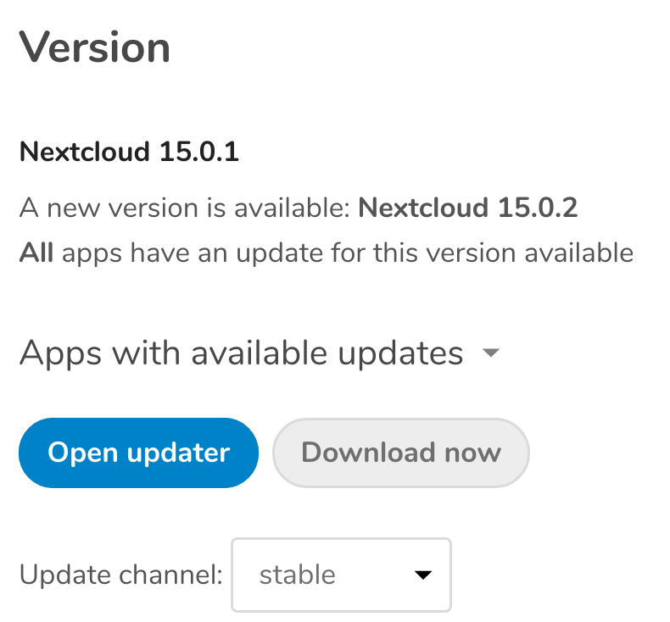The width and height of the screenshot is (670, 622).
Task: Click the Open updater button
Action: [138, 453]
